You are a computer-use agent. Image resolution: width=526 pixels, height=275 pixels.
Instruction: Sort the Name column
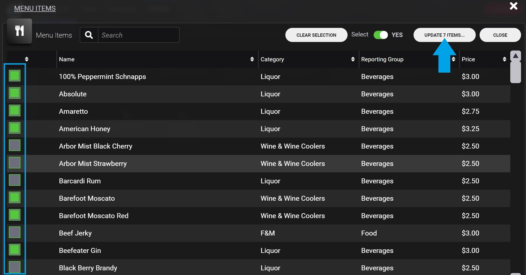point(252,59)
